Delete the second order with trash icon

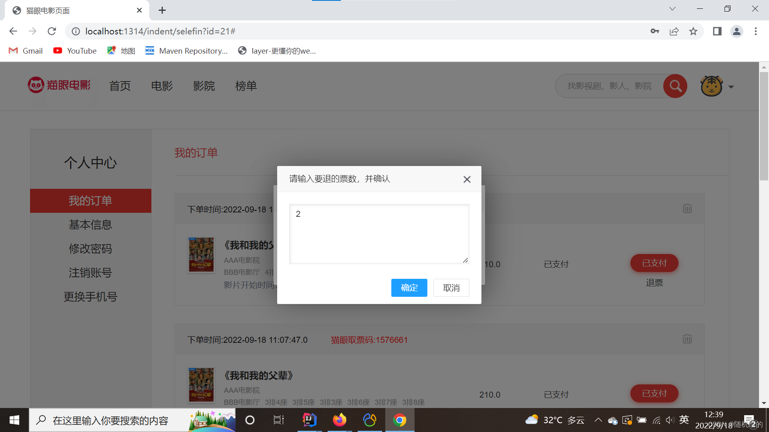[x=687, y=339]
